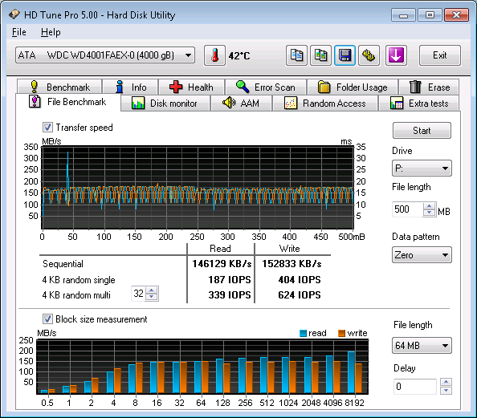Click the copy screenshot to clipboard icon
The image size is (477, 418).
[320, 55]
